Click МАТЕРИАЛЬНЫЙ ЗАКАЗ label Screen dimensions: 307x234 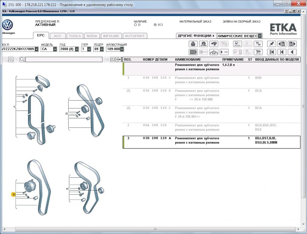pos(195,22)
